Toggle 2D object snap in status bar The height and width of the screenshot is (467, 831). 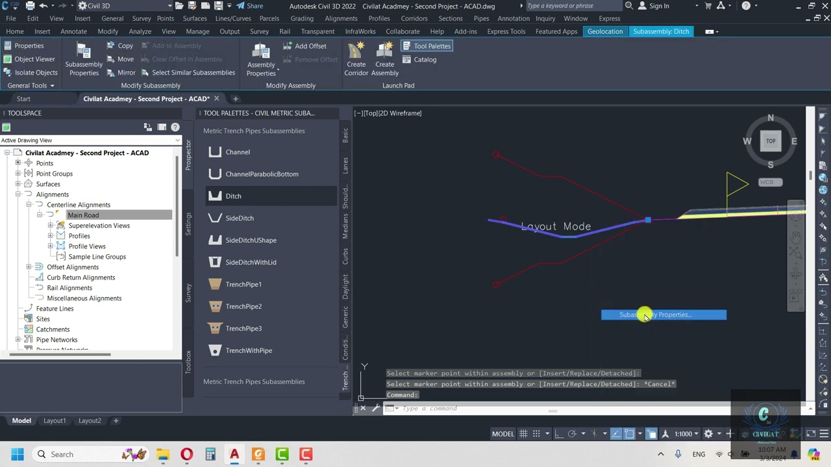coord(629,434)
